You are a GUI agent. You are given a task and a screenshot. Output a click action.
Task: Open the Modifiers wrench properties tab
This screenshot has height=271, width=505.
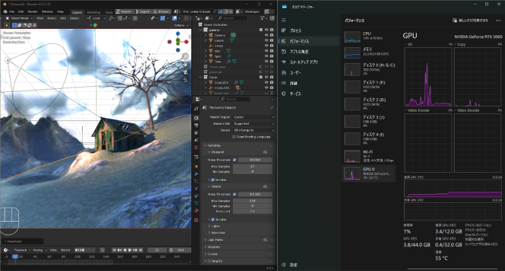pos(196,174)
